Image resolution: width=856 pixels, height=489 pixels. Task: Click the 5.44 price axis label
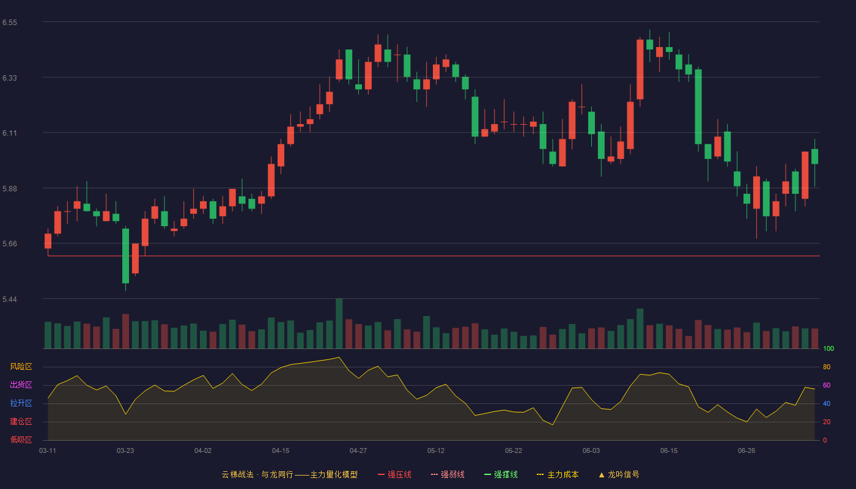(x=10, y=300)
